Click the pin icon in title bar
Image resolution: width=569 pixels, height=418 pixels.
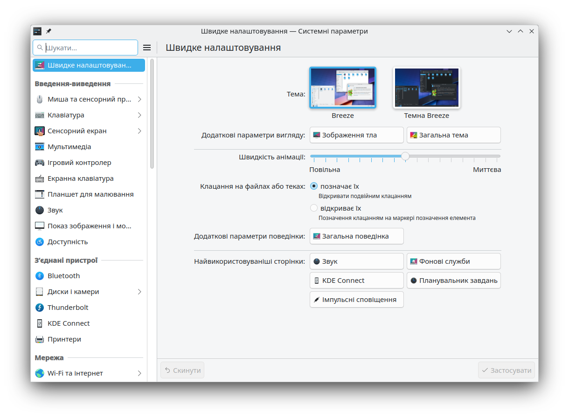pos(49,31)
